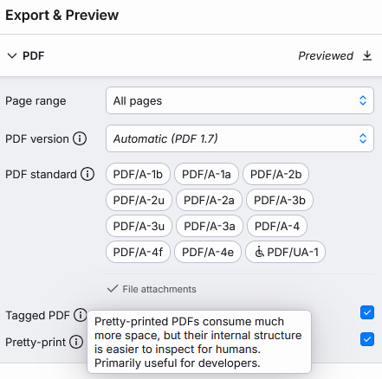Screen dimensions: 382x379
Task: Select the PDF/A-3a standard
Action: point(210,226)
